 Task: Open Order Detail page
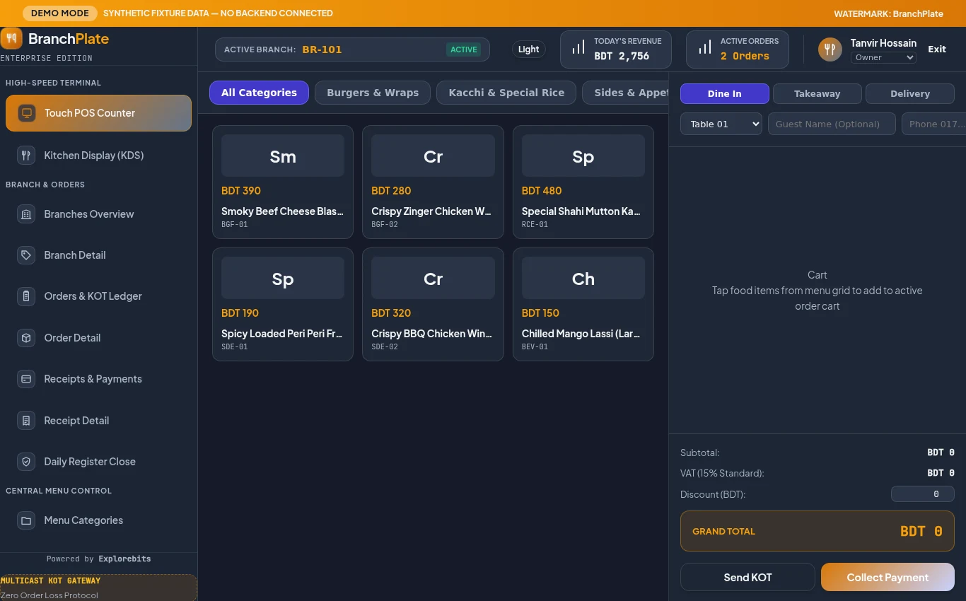click(x=98, y=338)
